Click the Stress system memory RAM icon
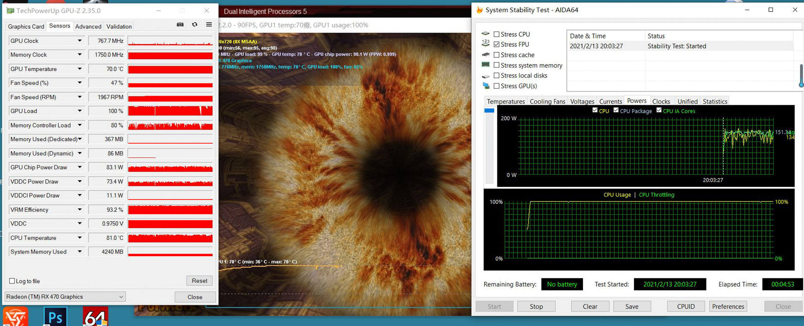 pyautogui.click(x=486, y=64)
